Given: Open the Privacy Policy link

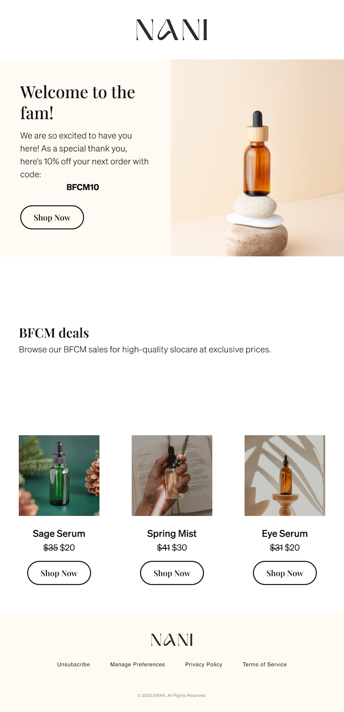Looking at the screenshot, I should (204, 664).
